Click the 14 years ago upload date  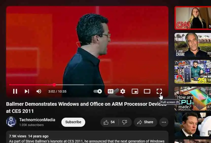pos(38,136)
